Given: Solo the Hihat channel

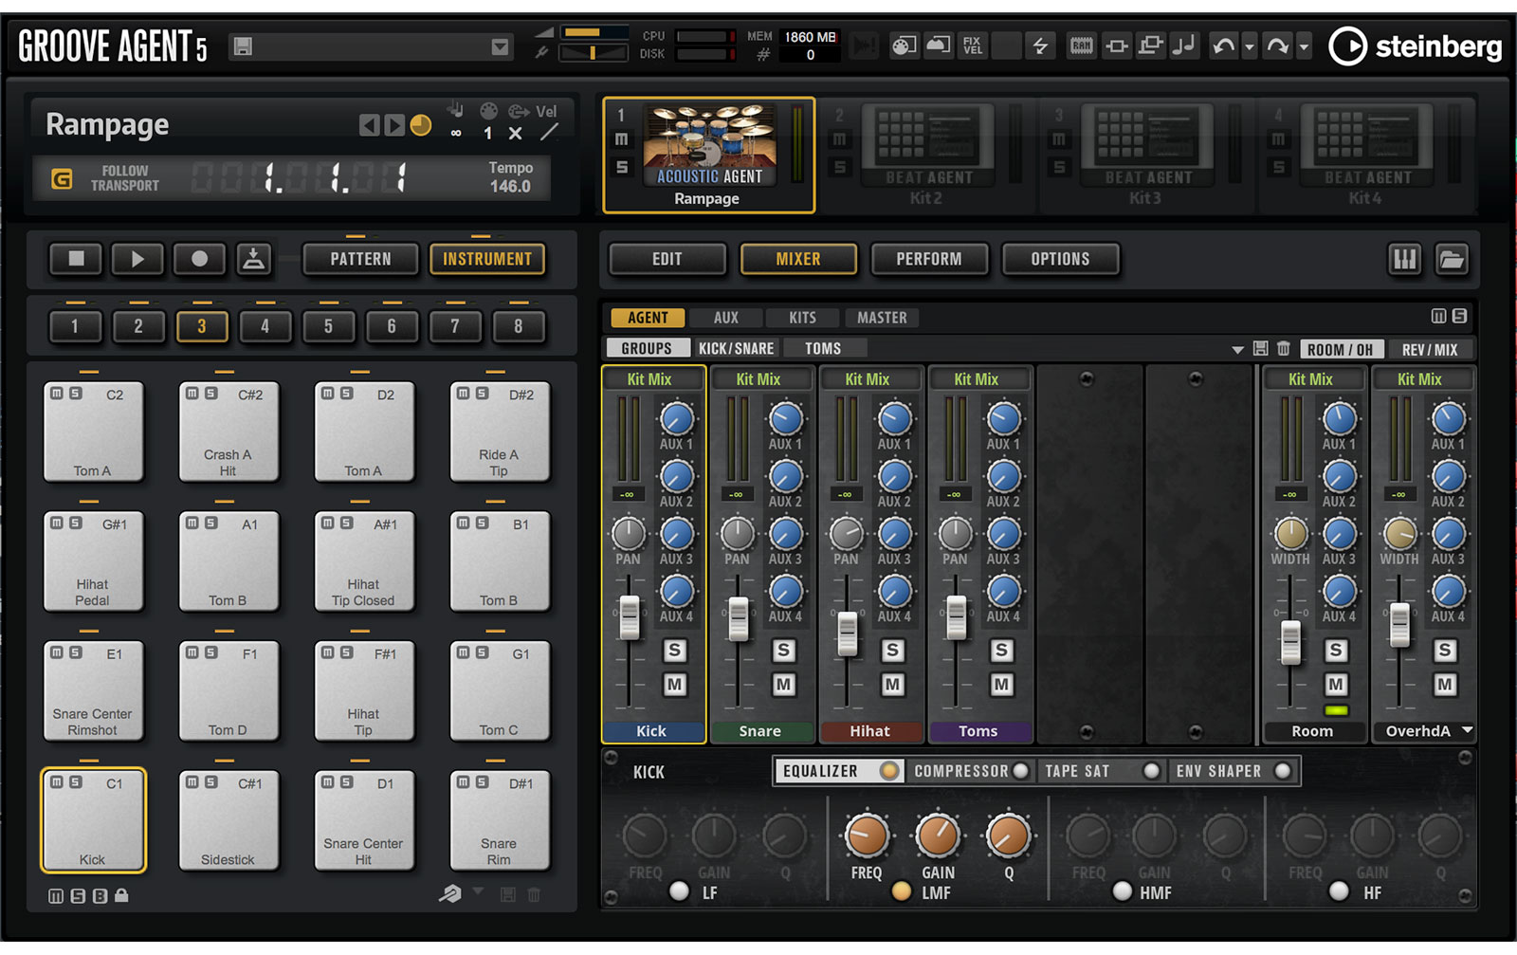Looking at the screenshot, I should (892, 651).
